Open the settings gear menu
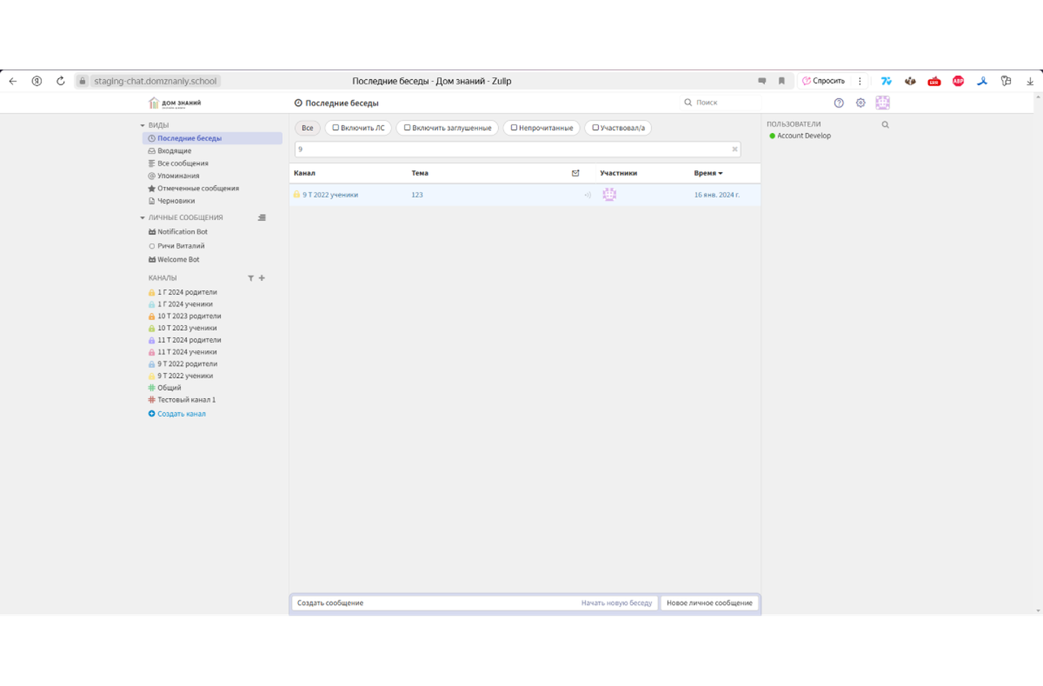This screenshot has width=1043, height=686. [x=860, y=103]
